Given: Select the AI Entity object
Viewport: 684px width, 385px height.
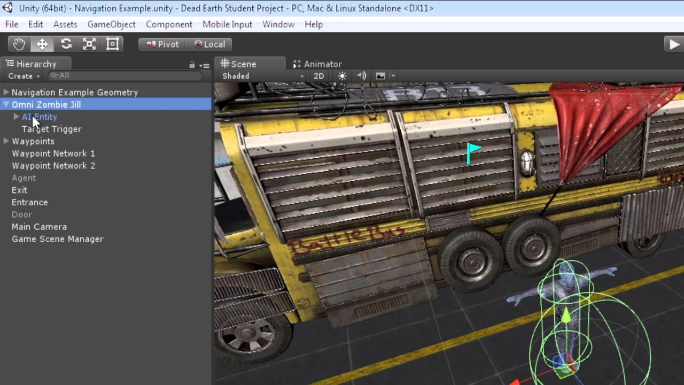Looking at the screenshot, I should point(39,117).
